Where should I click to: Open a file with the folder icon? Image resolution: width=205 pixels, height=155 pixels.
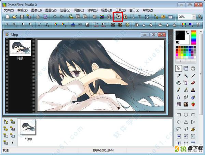tap(15, 17)
